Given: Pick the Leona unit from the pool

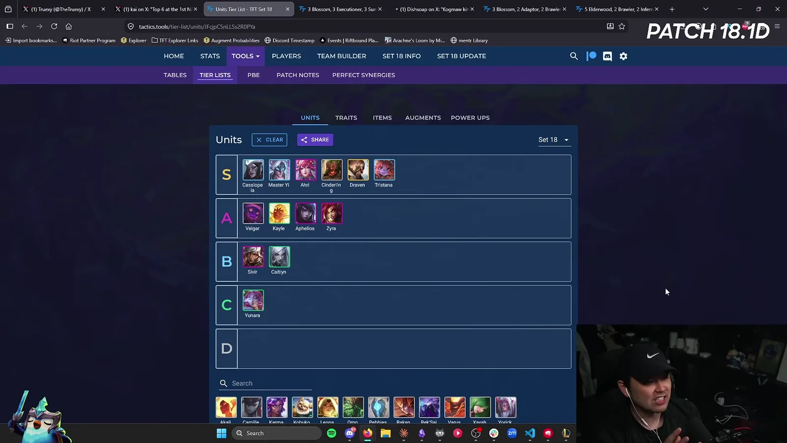Looking at the screenshot, I should coord(328,408).
